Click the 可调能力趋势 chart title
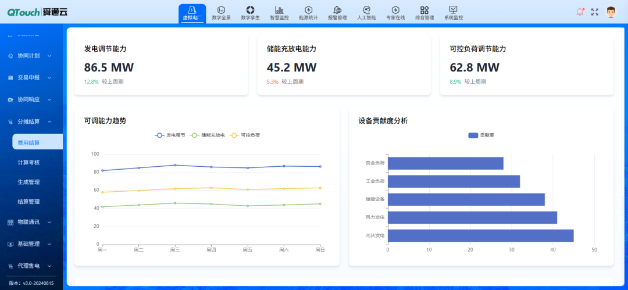628x290 pixels. tap(105, 120)
